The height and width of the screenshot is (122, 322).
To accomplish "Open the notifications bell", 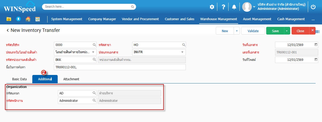I will 234,7.
